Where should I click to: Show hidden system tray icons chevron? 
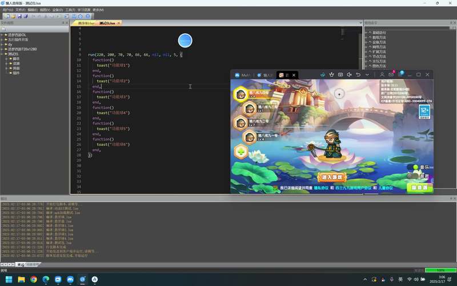click(365, 279)
